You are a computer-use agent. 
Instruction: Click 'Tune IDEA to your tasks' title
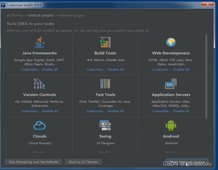tap(30, 24)
